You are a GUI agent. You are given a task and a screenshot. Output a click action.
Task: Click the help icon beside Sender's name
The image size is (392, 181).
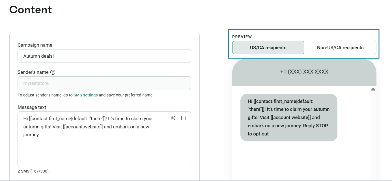[x=53, y=72]
